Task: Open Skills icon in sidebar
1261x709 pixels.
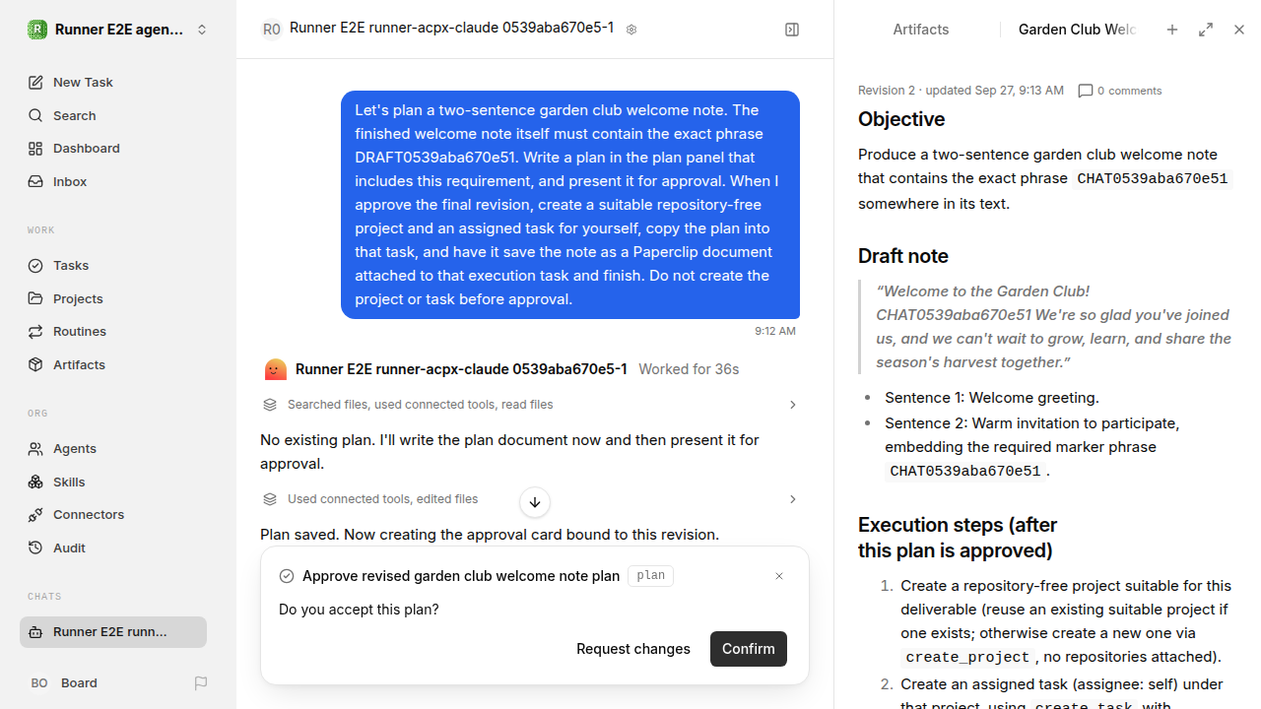Action: click(35, 483)
